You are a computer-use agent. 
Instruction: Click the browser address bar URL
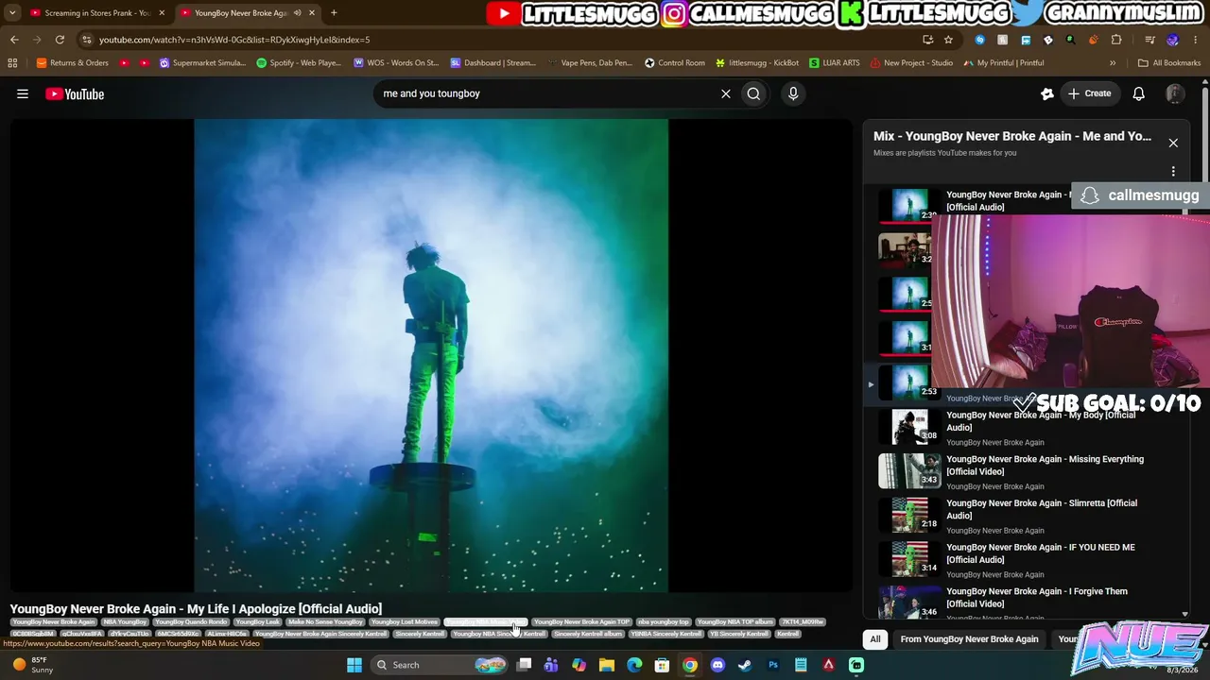234,40
